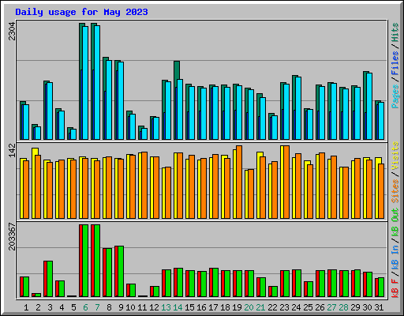This screenshot has height=316, width=404.
Task: Click the orange sites bar for day 19
Action: pyautogui.click(x=239, y=182)
